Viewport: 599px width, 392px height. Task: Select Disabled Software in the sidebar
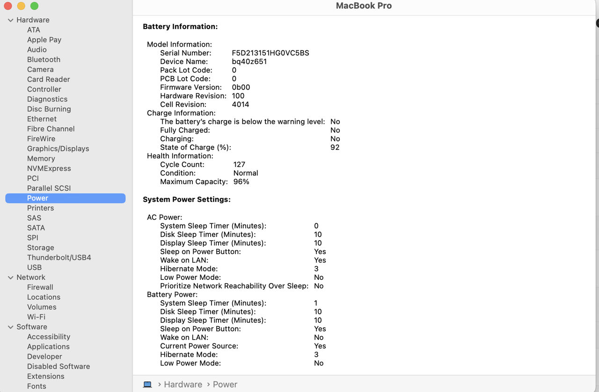click(x=58, y=366)
